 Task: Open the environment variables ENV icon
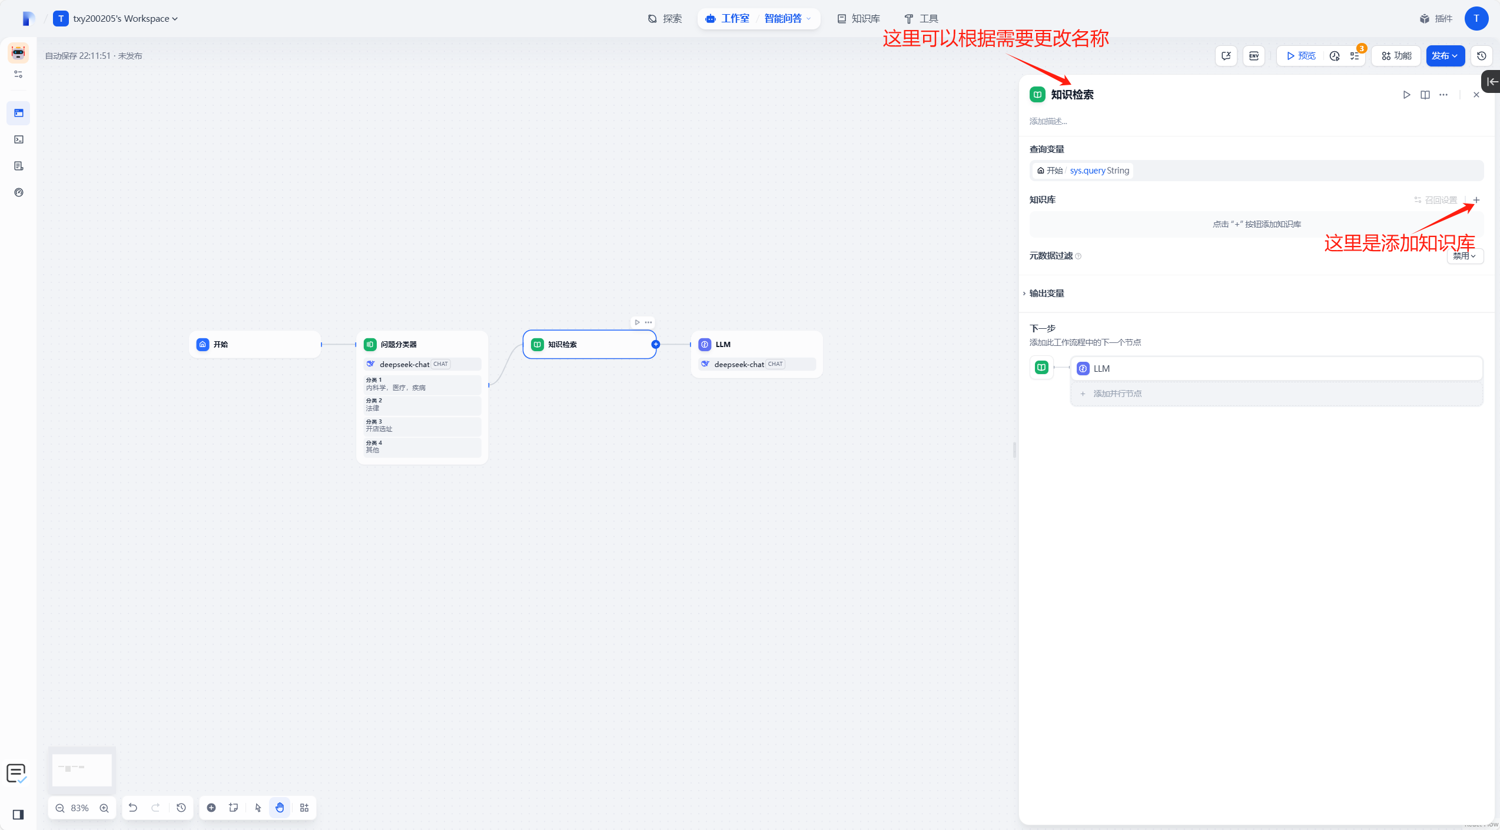point(1254,56)
